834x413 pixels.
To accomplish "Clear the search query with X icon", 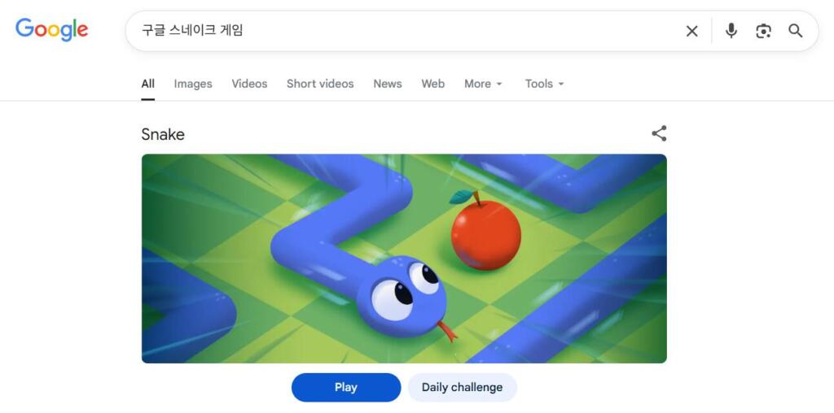I will pos(691,32).
